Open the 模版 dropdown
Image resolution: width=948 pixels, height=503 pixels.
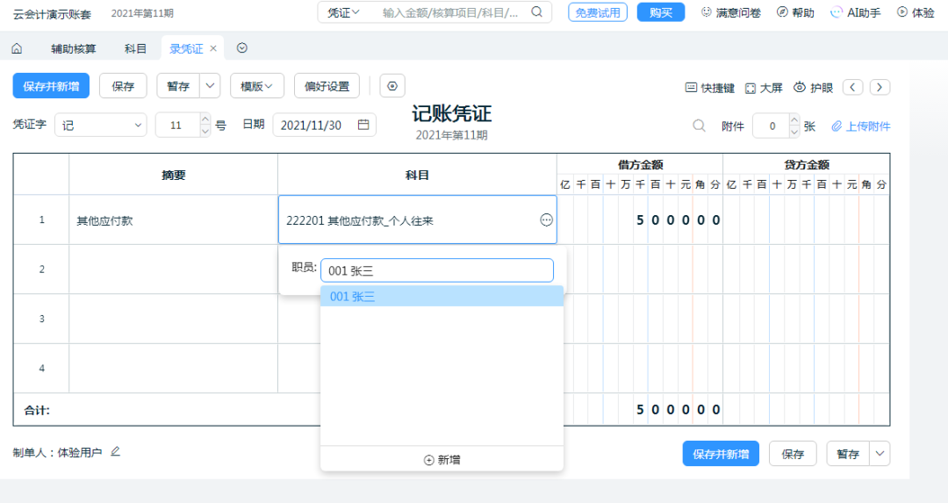pos(257,86)
